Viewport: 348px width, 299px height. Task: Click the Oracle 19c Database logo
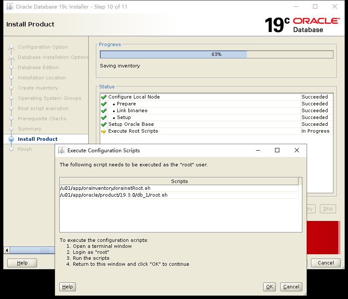point(302,25)
